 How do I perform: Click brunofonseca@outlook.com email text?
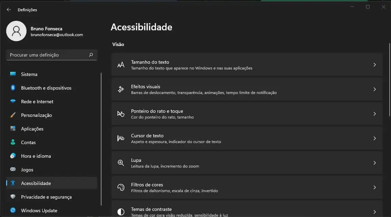click(x=57, y=35)
